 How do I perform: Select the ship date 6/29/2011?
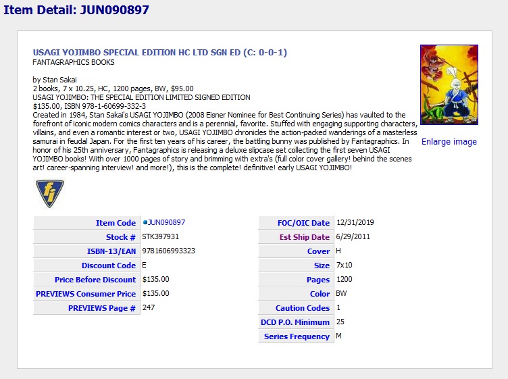tap(353, 236)
